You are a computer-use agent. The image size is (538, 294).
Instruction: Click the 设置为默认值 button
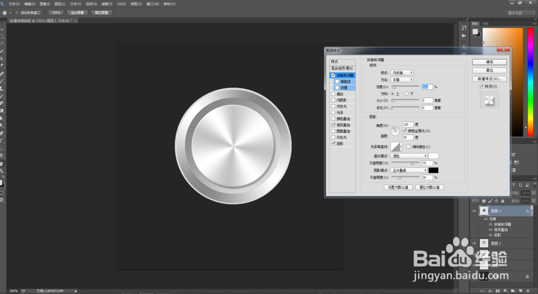click(398, 188)
